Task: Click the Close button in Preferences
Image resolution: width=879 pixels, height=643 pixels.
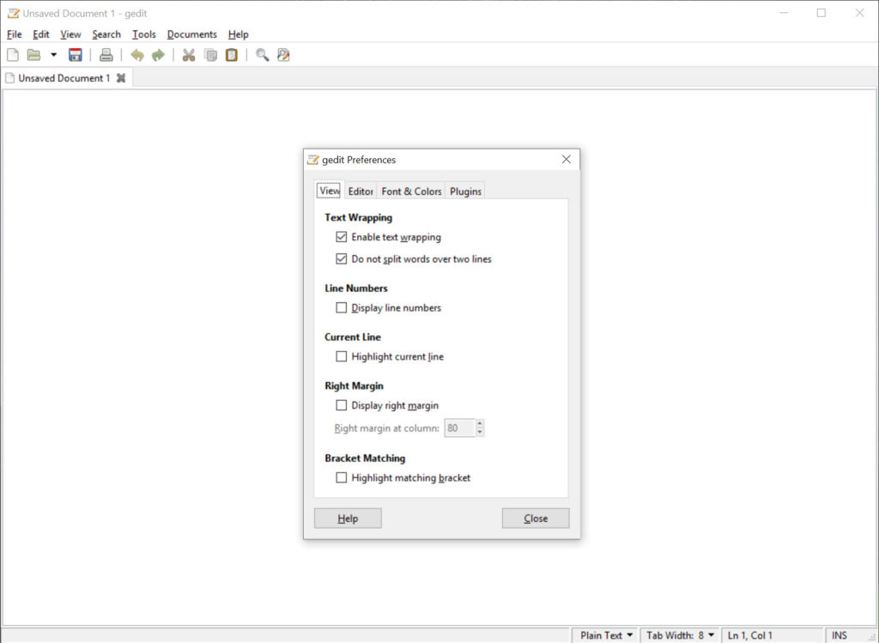Action: 536,518
